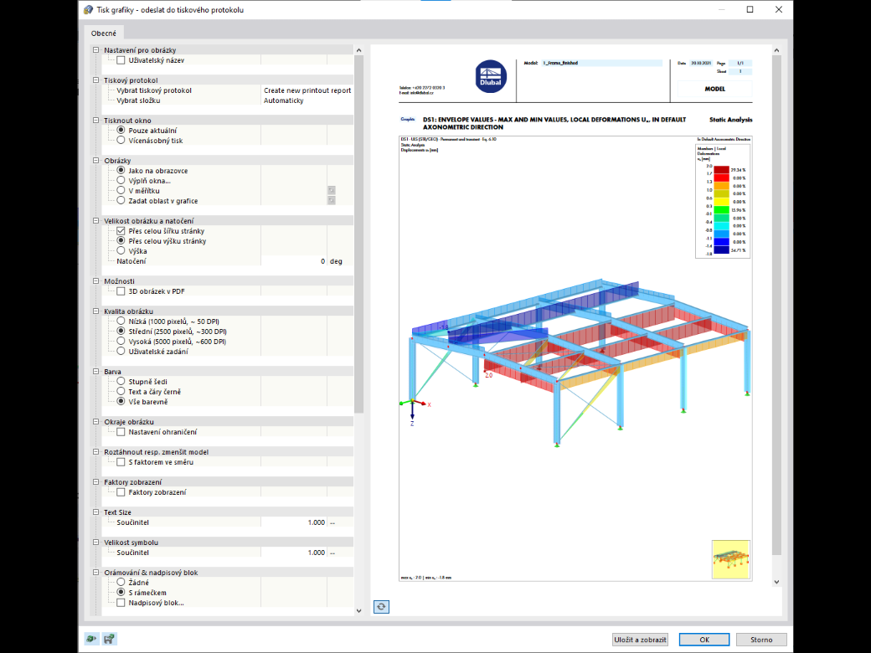This screenshot has height=653, width=871.
Task: Open the Automaticky folder dropdown
Action: coord(307,100)
